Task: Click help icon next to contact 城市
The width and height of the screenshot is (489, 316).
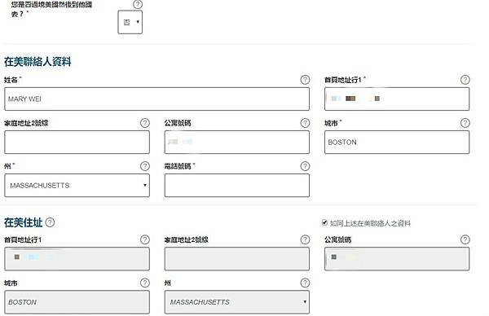Action: 465,123
